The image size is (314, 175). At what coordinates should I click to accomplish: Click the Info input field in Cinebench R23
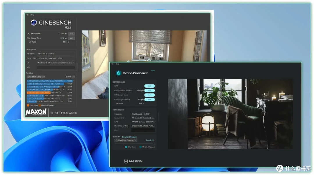pos(56,67)
